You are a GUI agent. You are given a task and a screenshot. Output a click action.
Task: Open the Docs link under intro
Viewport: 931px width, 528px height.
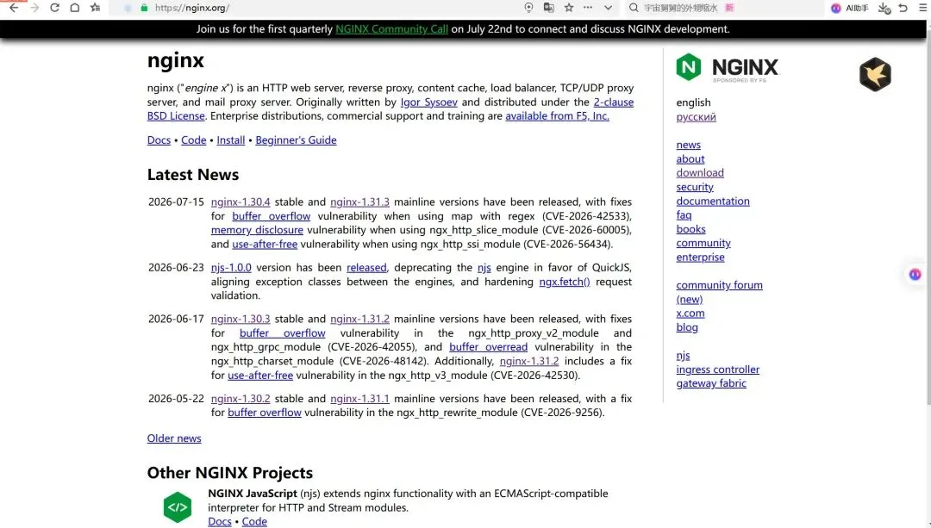(x=159, y=140)
